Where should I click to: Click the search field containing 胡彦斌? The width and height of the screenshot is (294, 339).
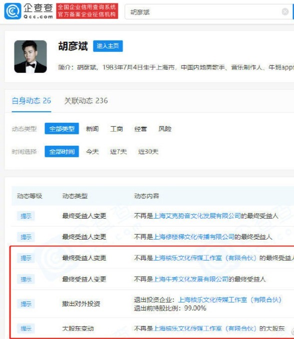pos(209,12)
